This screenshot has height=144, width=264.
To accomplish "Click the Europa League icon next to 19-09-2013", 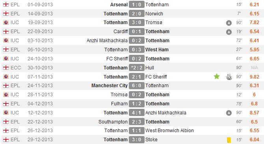I will [6, 22].
